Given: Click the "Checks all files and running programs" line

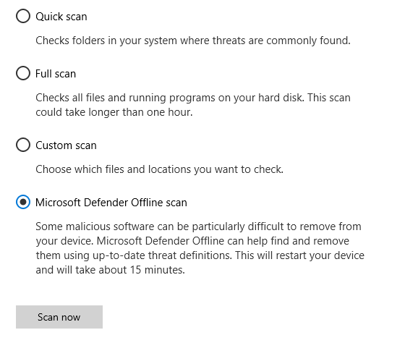Looking at the screenshot, I should [x=193, y=98].
